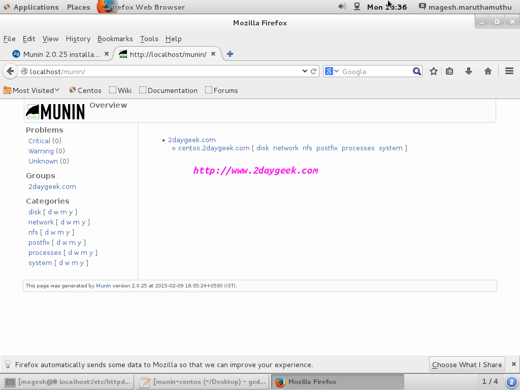Click the Choose What I Share button

coord(467,365)
